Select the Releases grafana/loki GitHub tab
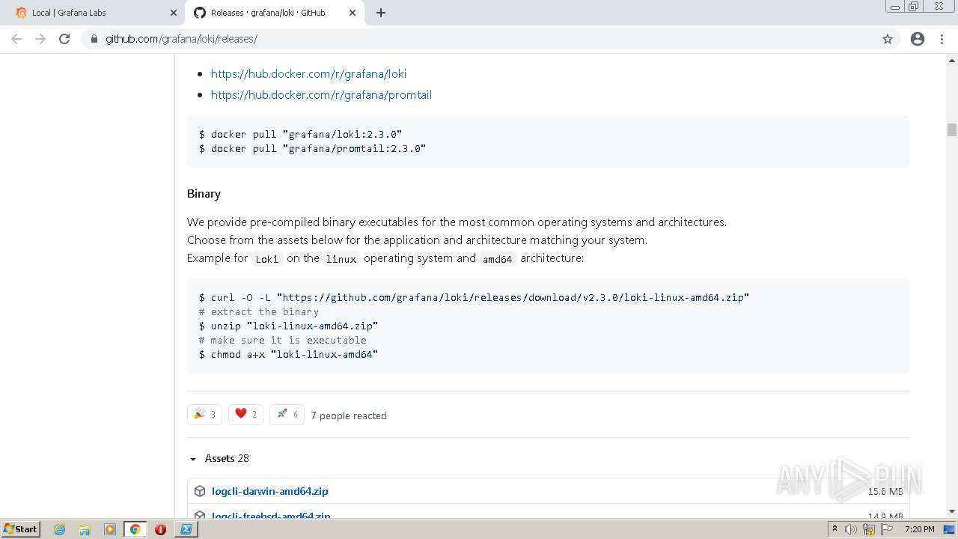The image size is (958, 539). pyautogui.click(x=274, y=13)
